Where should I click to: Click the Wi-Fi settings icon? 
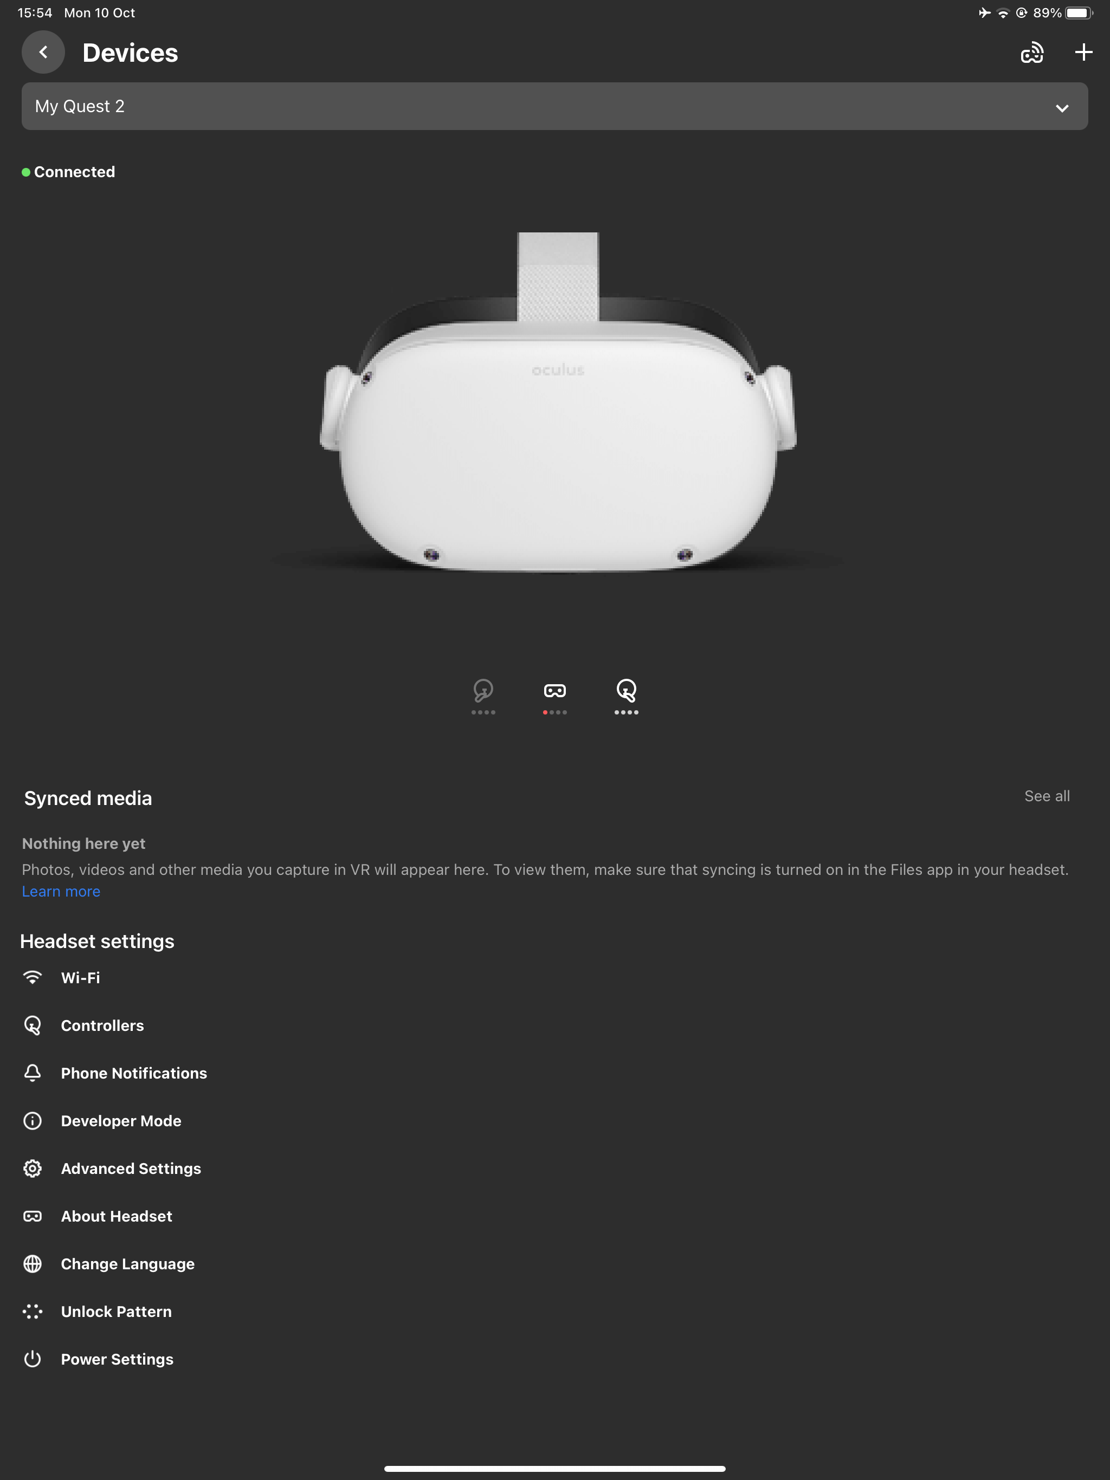point(31,977)
